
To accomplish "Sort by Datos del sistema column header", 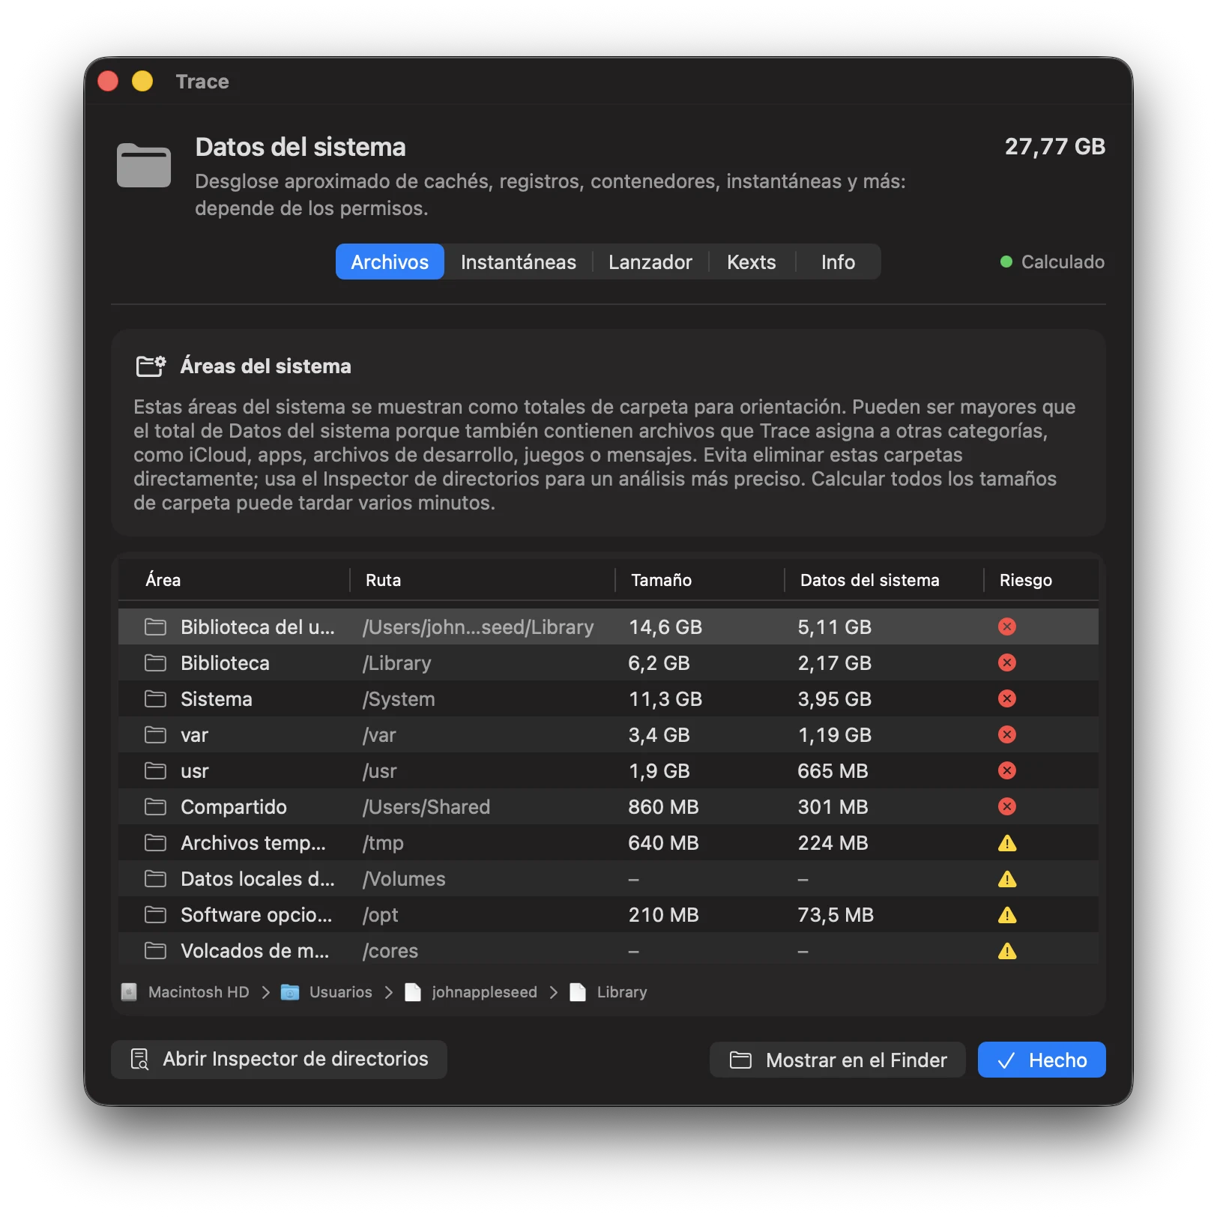I will tap(869, 580).
